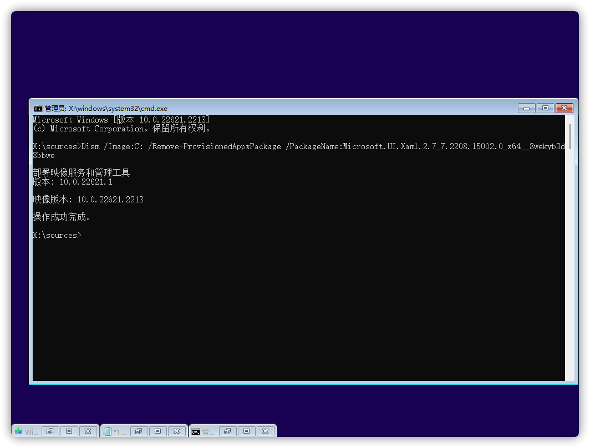Maximize the cmd.exe console window
Image resolution: width=590 pixels, height=448 pixels.
(x=545, y=109)
